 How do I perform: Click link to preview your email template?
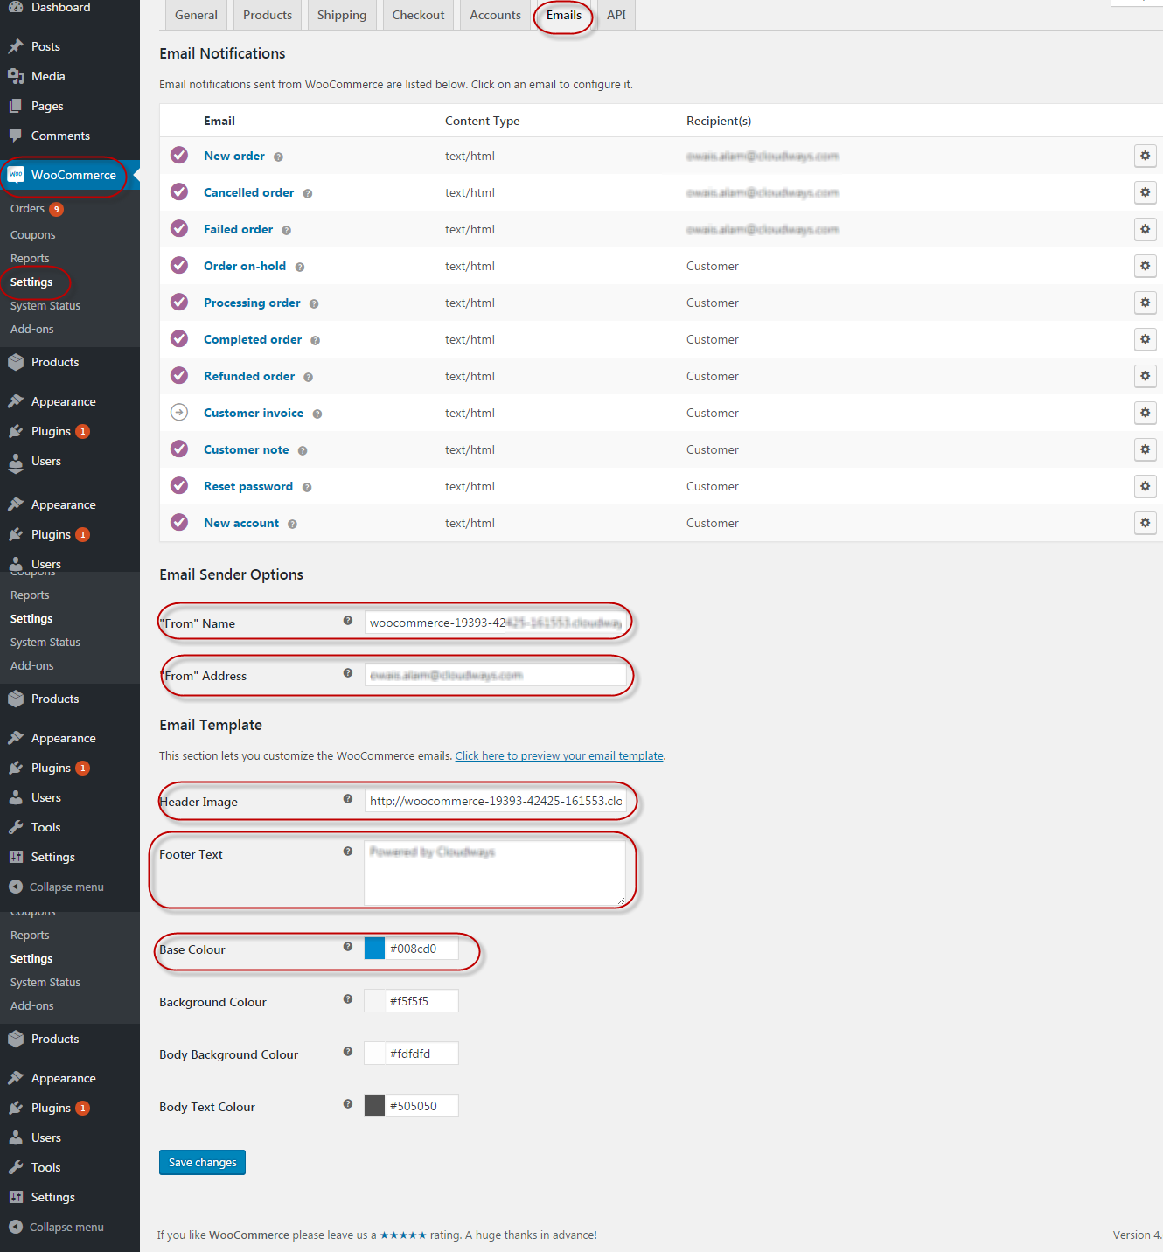(559, 755)
